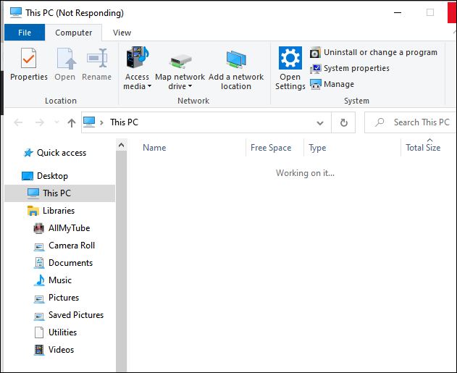Click the This PC breadcrumb in address bar
This screenshot has width=457, height=373.
point(124,122)
